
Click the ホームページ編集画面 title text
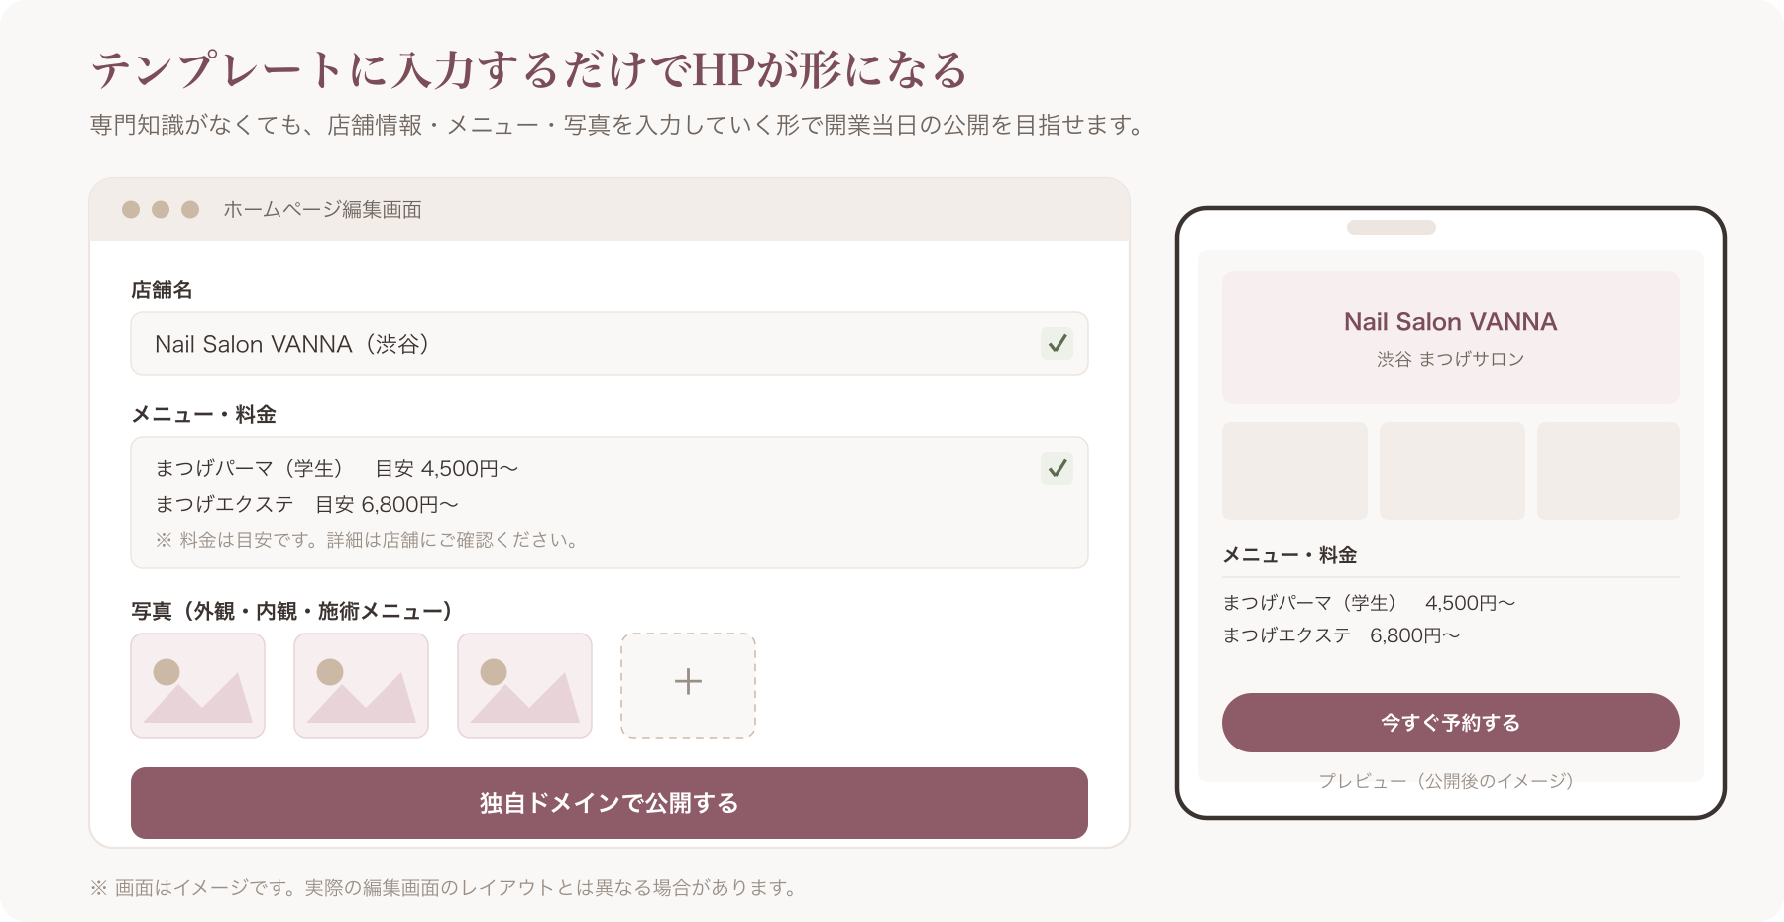(x=322, y=209)
